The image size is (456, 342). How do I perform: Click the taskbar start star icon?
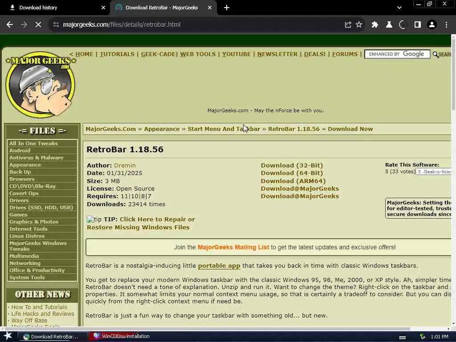(8, 336)
